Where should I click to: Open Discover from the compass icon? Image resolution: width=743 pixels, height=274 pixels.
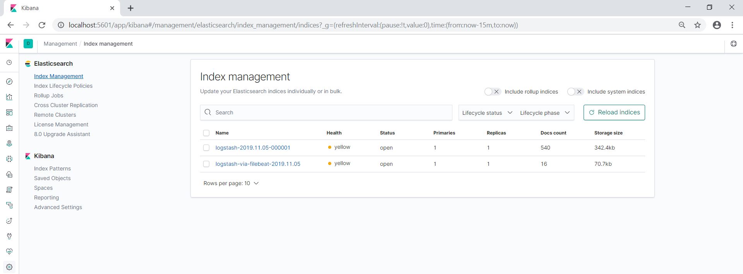point(9,82)
